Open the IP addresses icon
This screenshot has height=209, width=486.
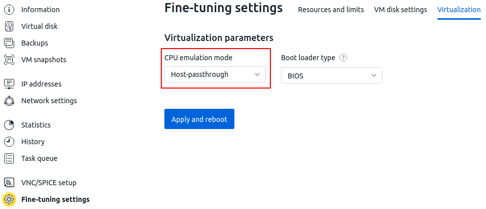[9, 84]
